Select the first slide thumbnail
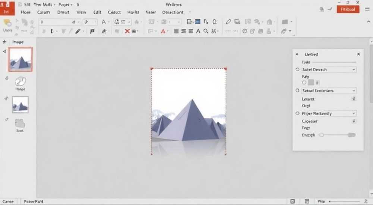Screen dimensions: 373x205 click(x=21, y=59)
